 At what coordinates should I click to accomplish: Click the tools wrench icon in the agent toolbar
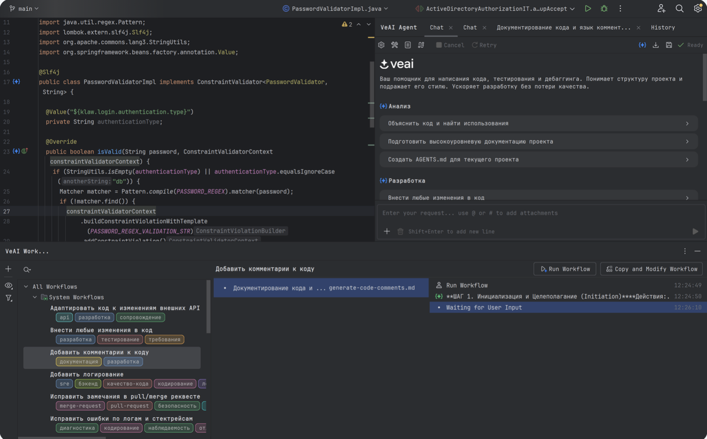pyautogui.click(x=395, y=45)
